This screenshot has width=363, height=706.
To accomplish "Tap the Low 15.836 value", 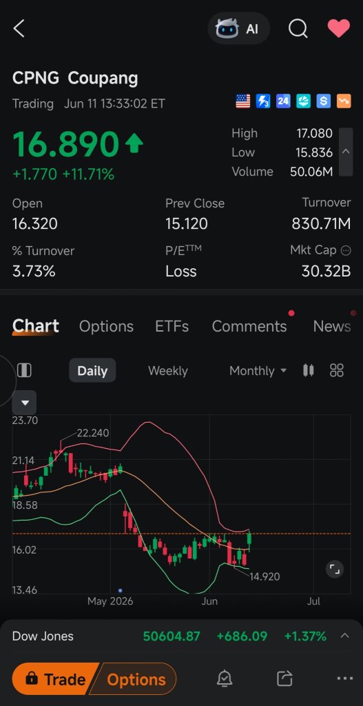I will [x=314, y=152].
